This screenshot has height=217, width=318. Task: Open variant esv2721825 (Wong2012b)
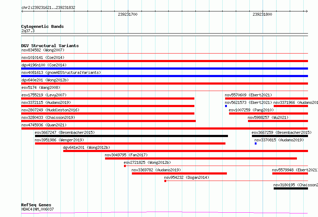pyautogui.click(x=147, y=162)
